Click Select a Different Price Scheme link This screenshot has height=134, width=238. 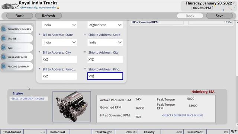pos(182,115)
